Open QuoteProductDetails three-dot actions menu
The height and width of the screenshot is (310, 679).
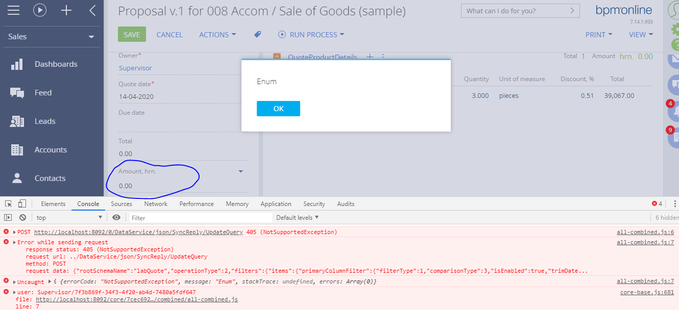point(383,57)
